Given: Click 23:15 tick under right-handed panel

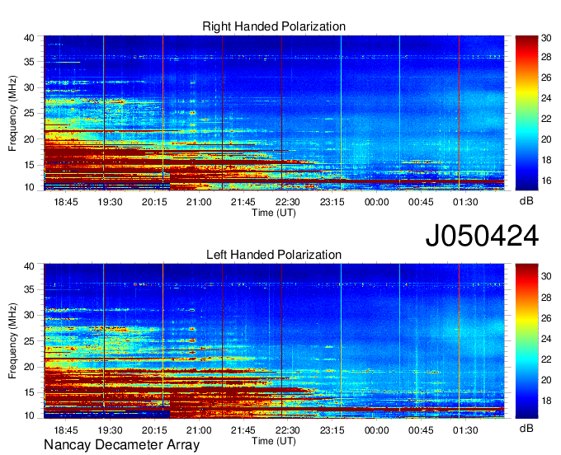Looking at the screenshot, I should [332, 202].
